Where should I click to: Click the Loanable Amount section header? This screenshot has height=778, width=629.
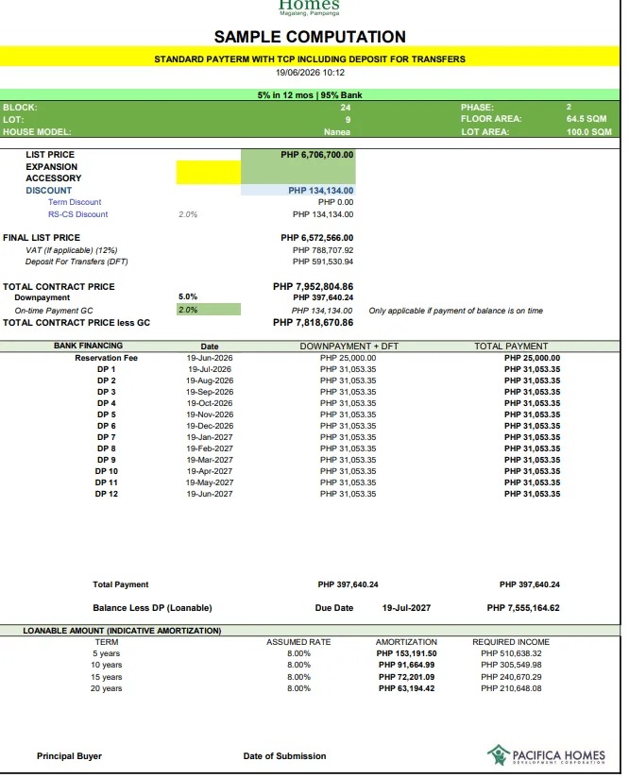click(122, 631)
